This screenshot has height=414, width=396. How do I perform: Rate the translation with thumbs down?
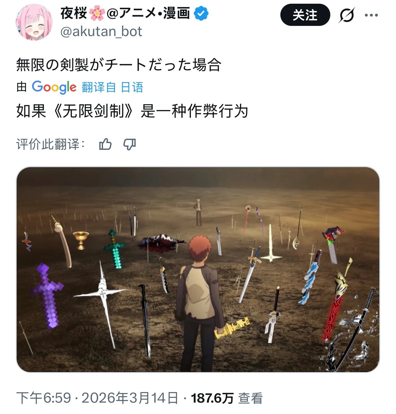pyautogui.click(x=130, y=144)
